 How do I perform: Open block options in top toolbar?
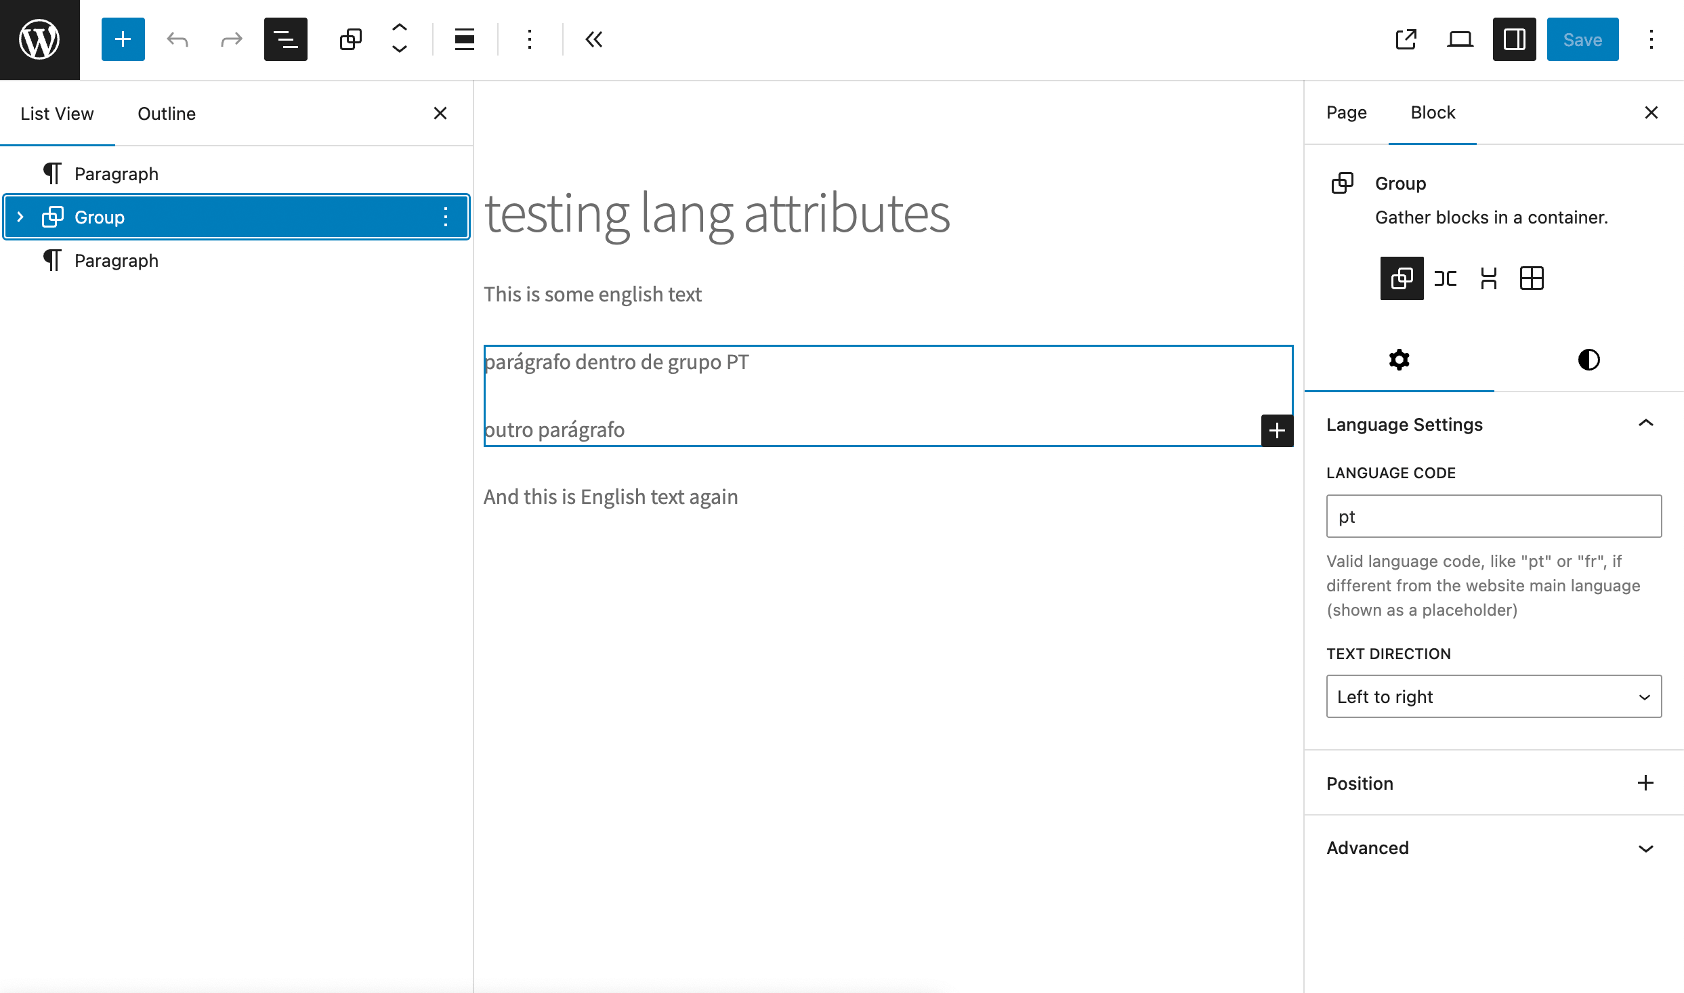pos(529,39)
